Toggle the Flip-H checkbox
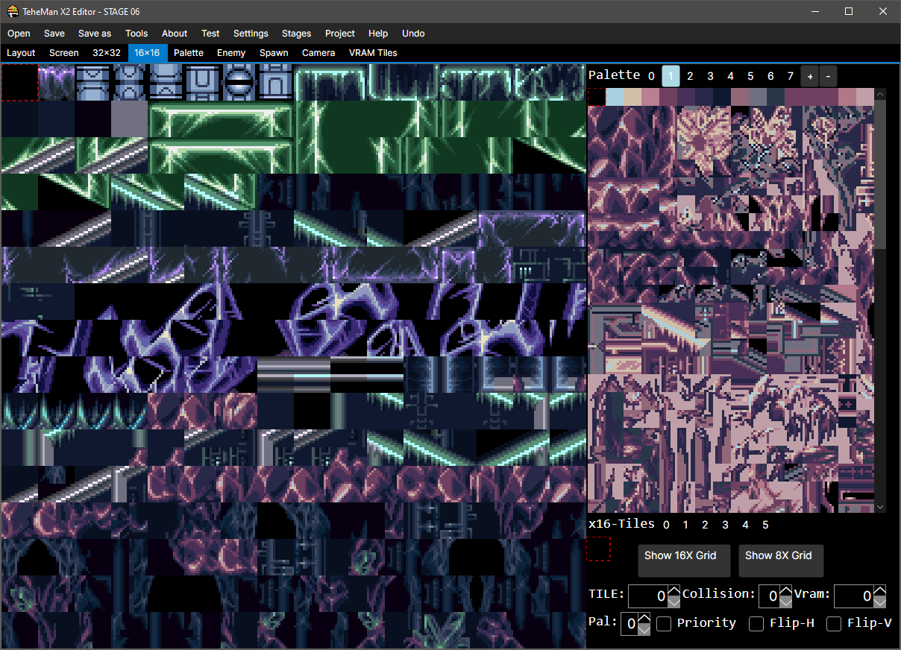Image resolution: width=901 pixels, height=650 pixels. 756,623
